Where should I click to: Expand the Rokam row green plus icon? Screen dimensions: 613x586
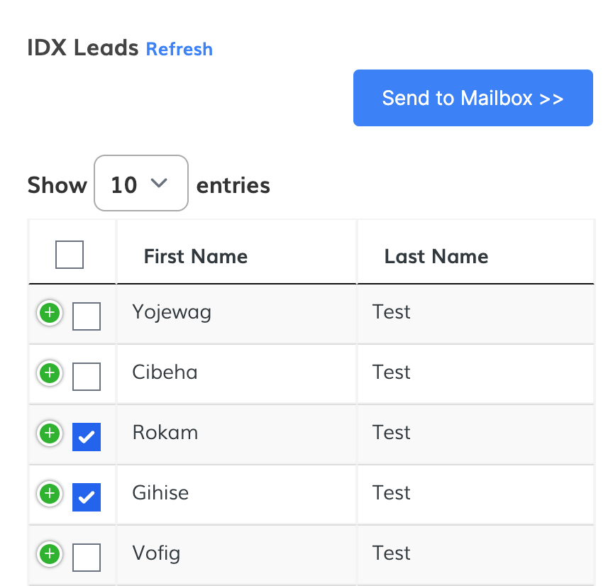pyautogui.click(x=49, y=433)
